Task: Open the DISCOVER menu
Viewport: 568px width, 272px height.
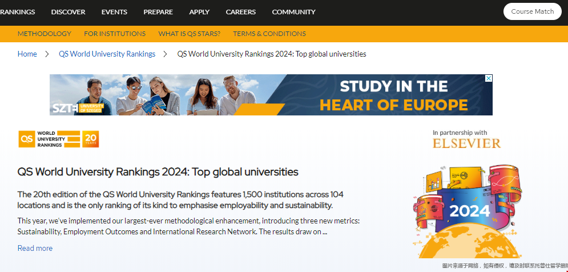Action: pyautogui.click(x=68, y=12)
